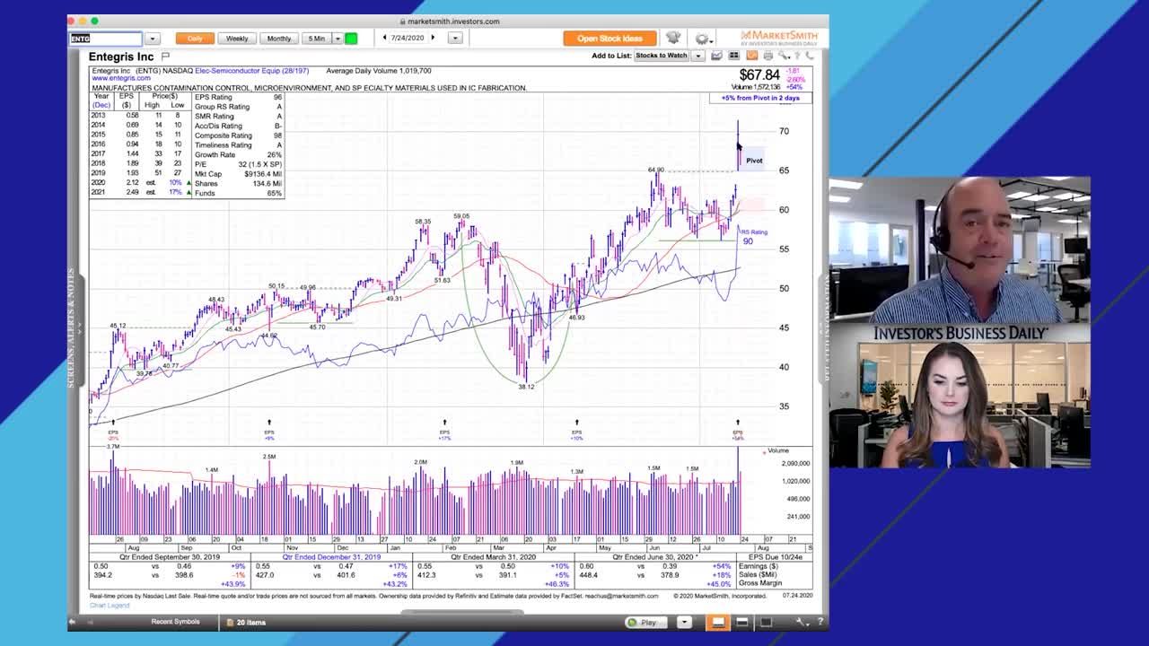Click the phone contact icon
The width and height of the screenshot is (1149, 646).
[x=809, y=56]
